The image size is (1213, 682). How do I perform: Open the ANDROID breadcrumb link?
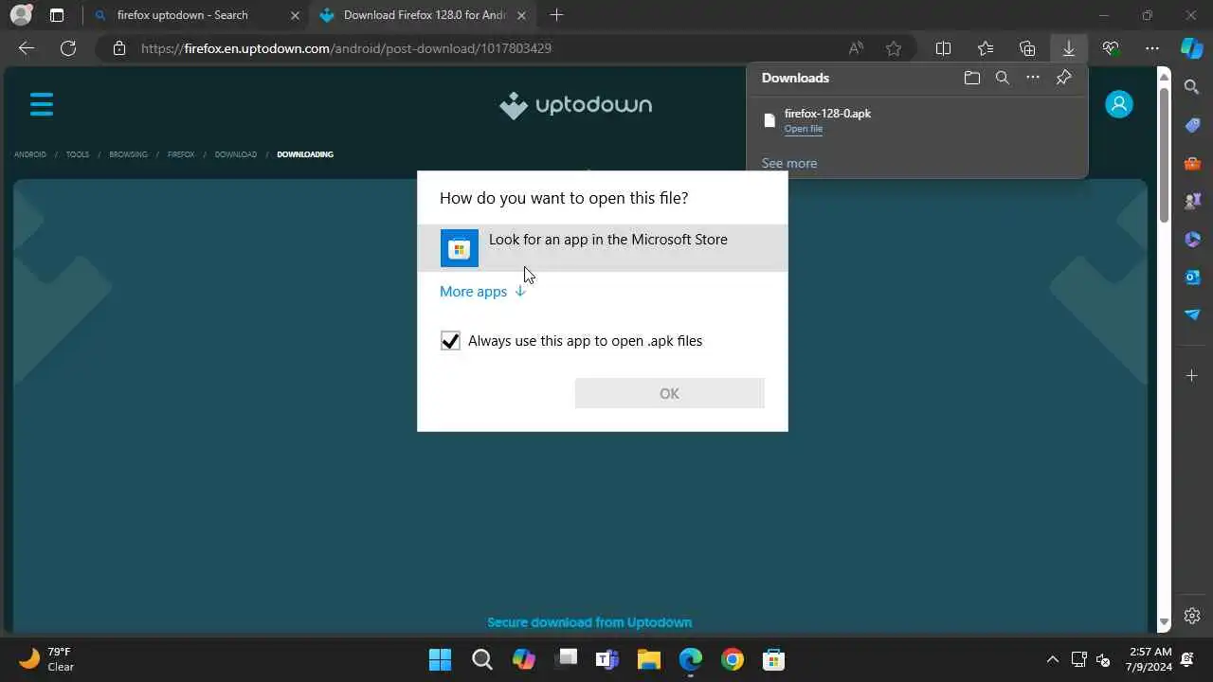click(30, 154)
